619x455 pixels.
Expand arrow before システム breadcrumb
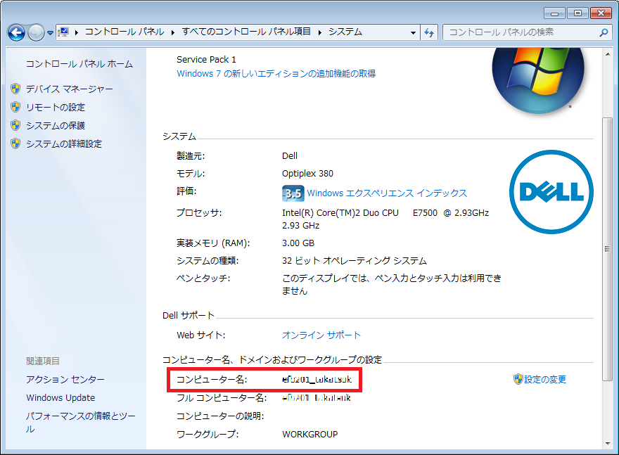pyautogui.click(x=320, y=32)
